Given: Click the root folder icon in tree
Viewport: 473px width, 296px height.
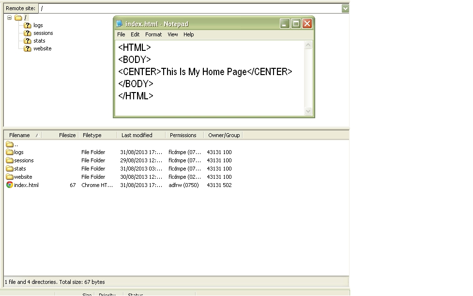Looking at the screenshot, I should (18, 18).
